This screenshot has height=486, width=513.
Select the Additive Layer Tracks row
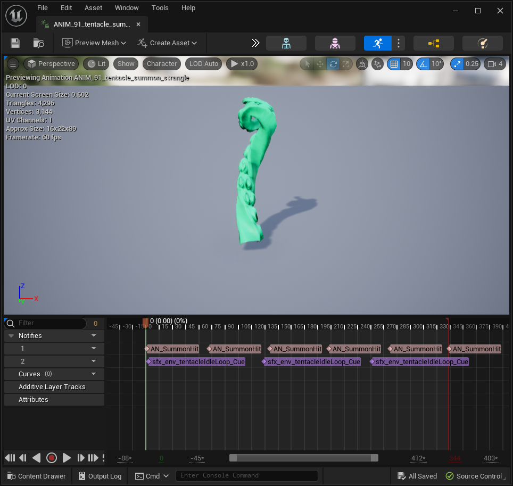54,387
